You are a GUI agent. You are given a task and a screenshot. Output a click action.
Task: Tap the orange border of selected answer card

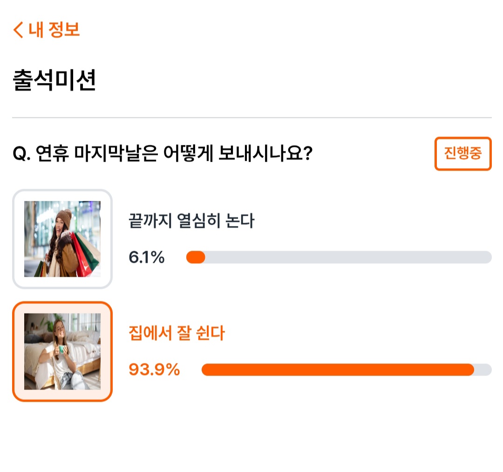pos(62,303)
